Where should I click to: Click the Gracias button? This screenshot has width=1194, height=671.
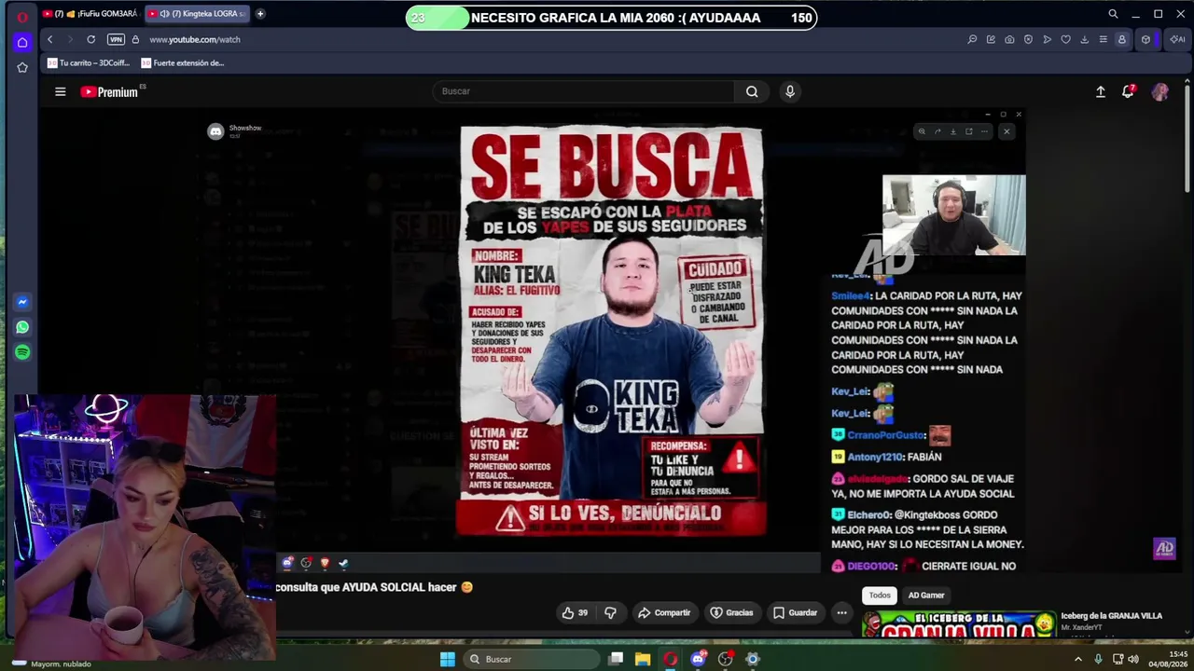(731, 612)
